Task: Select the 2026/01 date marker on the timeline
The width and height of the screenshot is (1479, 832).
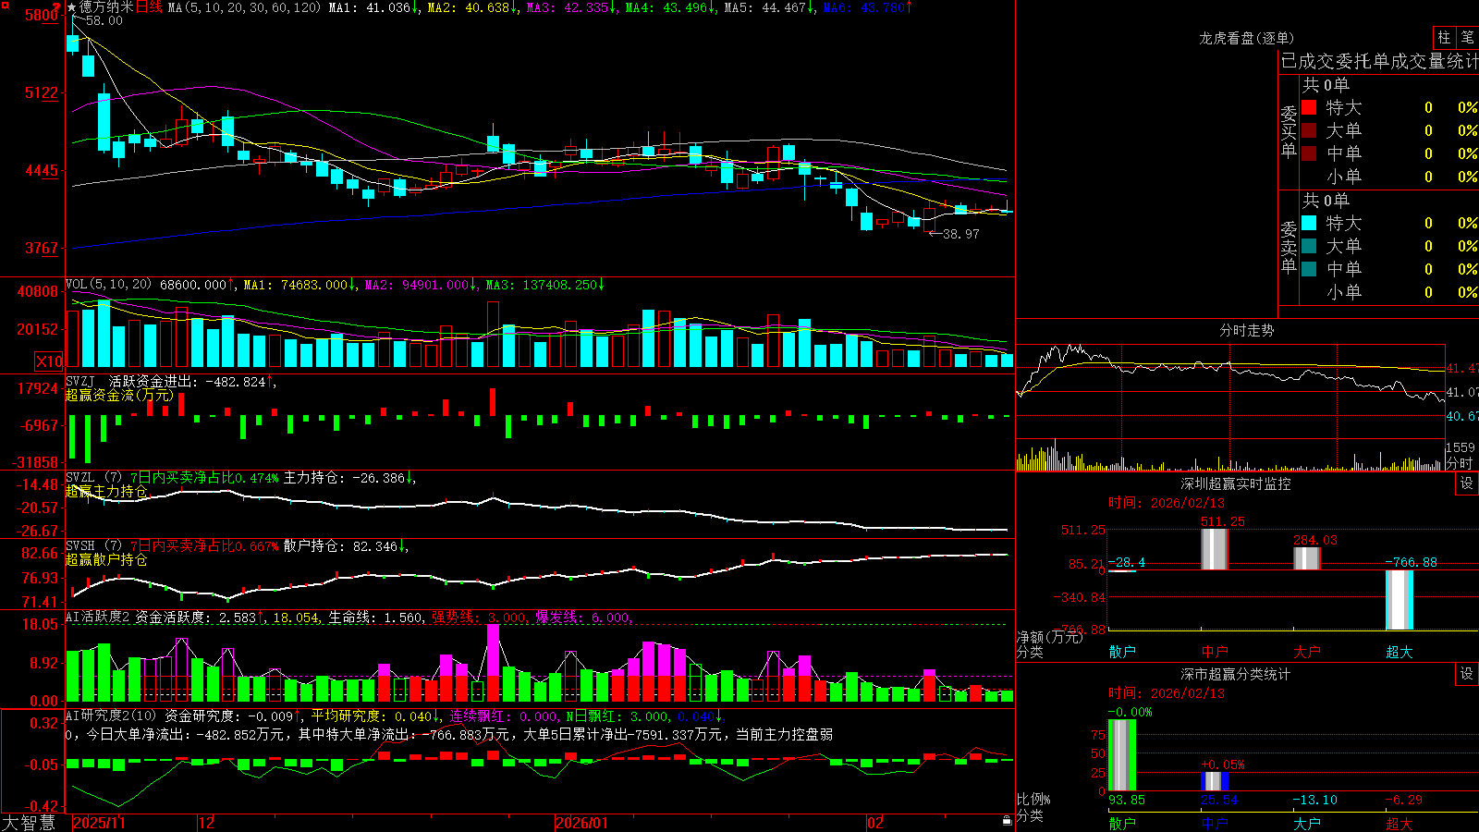Action: point(582,823)
